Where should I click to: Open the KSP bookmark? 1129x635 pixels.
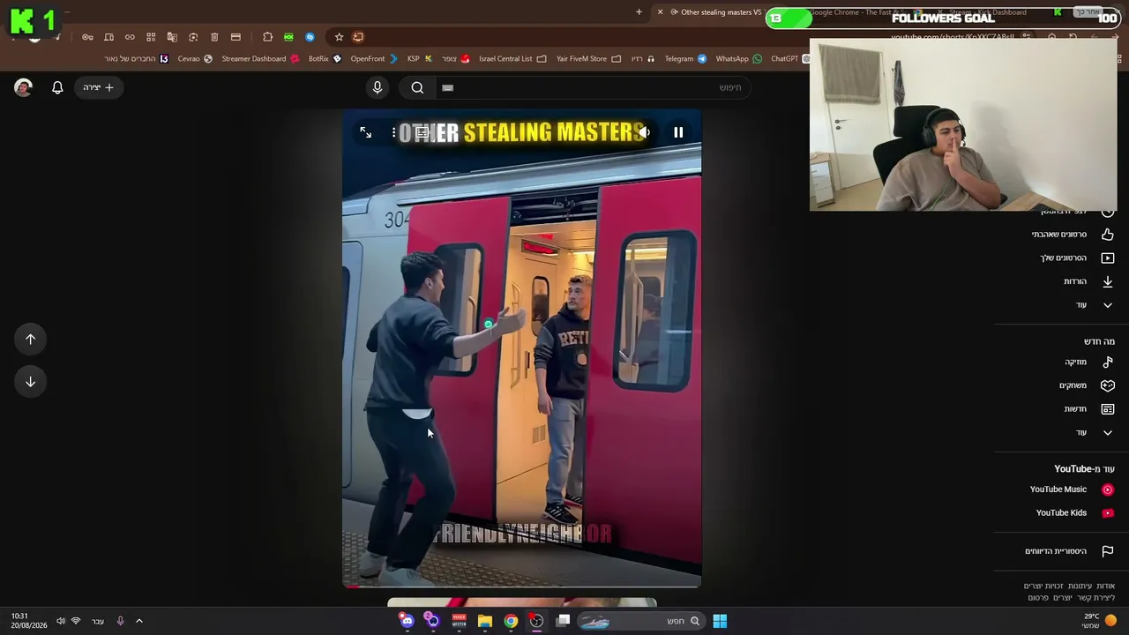[420, 59]
